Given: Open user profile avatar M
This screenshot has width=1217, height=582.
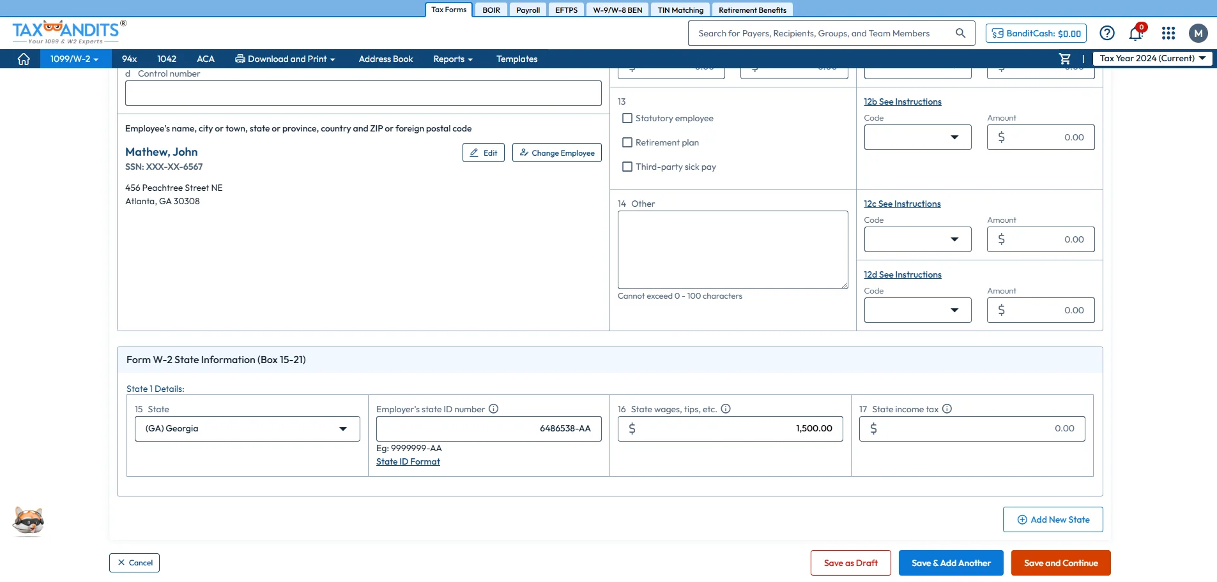Looking at the screenshot, I should (x=1198, y=33).
